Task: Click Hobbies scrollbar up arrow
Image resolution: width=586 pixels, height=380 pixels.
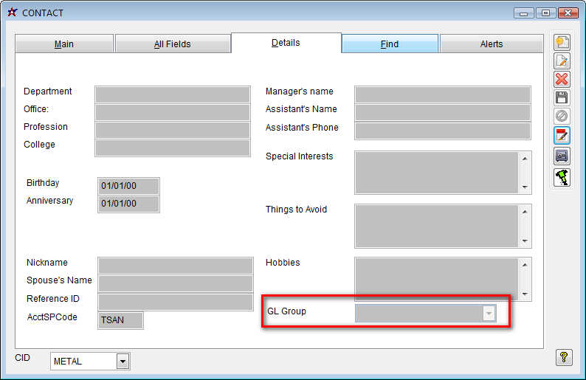Action: [525, 264]
